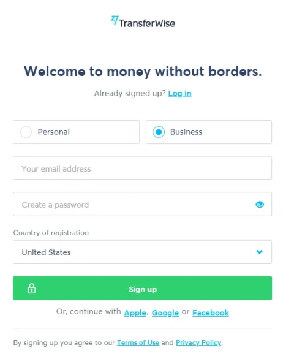
Task: Click the Country of registration label
Action: pyautogui.click(x=51, y=233)
